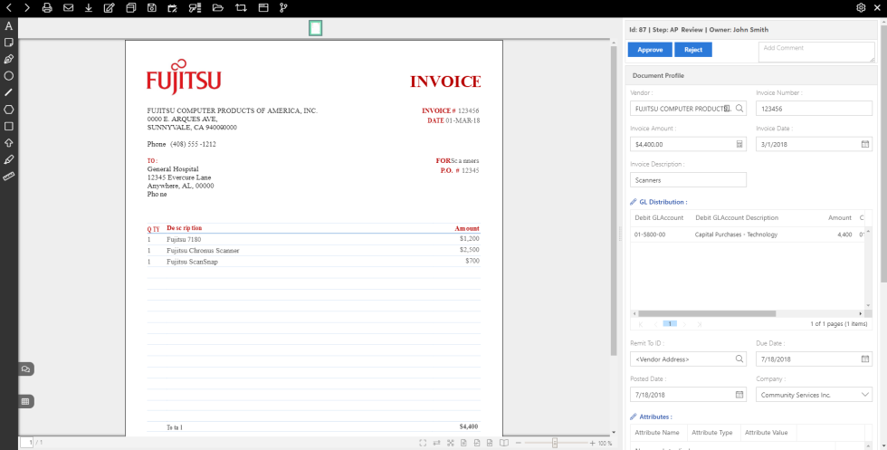Open the Due Date calendar picker
This screenshot has width=887, height=450.
coord(864,359)
